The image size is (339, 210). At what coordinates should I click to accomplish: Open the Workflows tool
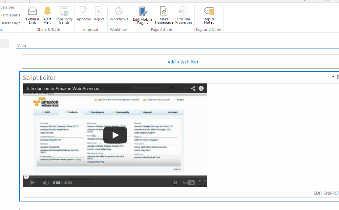tap(118, 15)
